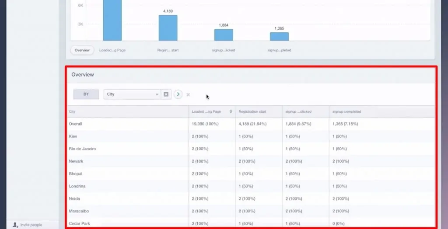The width and height of the screenshot is (448, 229).
Task: Click the chart bar labeled 1,365
Action: pyautogui.click(x=279, y=36)
